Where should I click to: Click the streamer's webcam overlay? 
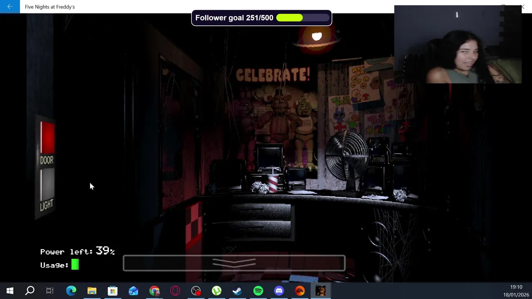458,44
